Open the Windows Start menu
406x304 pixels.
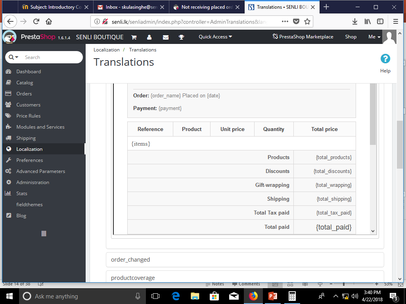(x=10, y=296)
